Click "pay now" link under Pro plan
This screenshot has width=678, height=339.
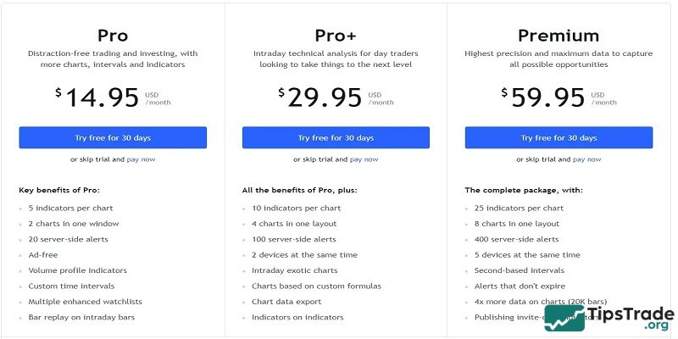141,159
